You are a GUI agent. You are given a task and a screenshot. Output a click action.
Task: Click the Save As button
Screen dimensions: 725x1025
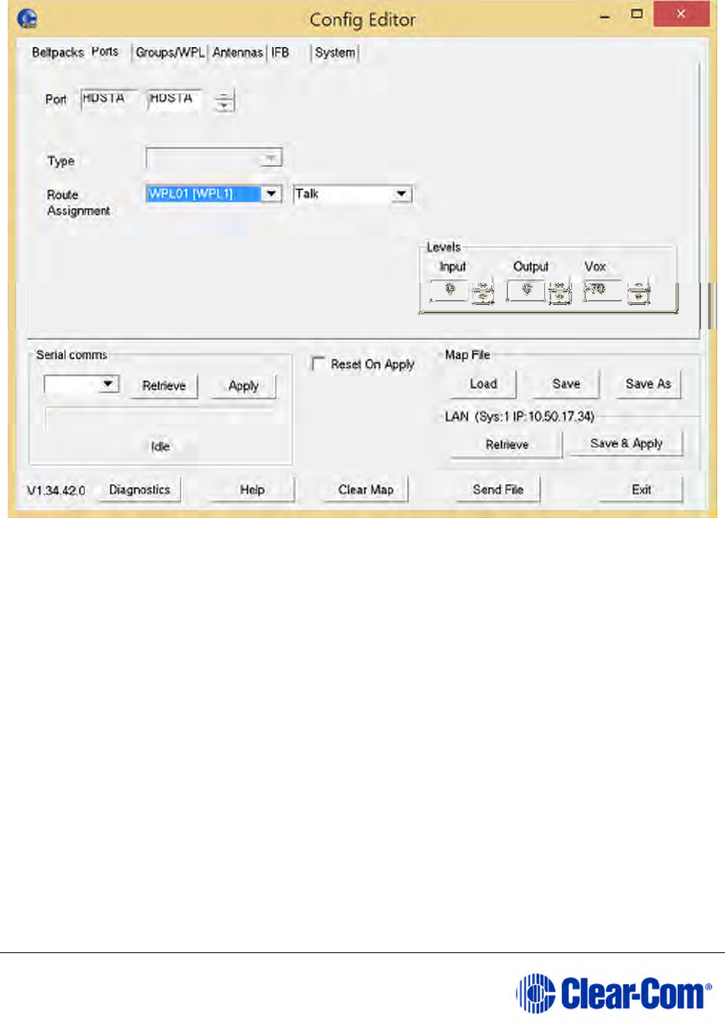tap(648, 384)
